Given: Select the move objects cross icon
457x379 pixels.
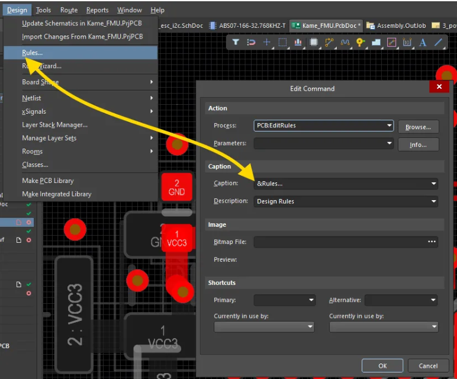Looking at the screenshot, I should point(266,43).
